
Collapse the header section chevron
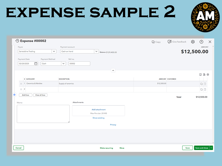[113, 71]
